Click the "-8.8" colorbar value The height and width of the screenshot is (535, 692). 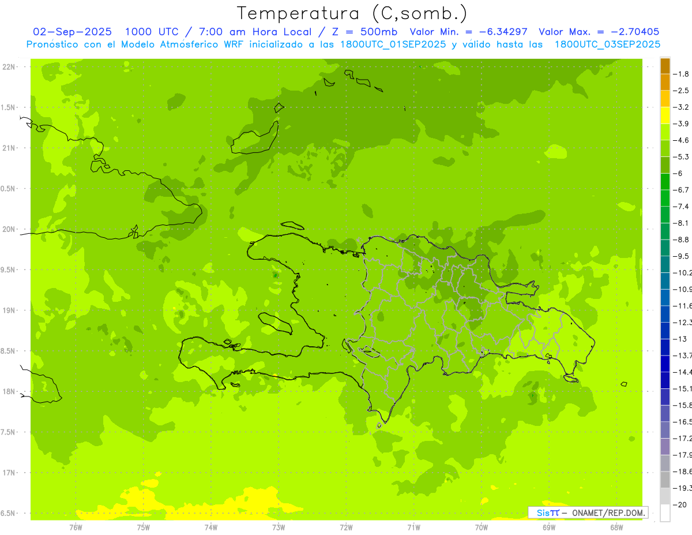pyautogui.click(x=682, y=240)
